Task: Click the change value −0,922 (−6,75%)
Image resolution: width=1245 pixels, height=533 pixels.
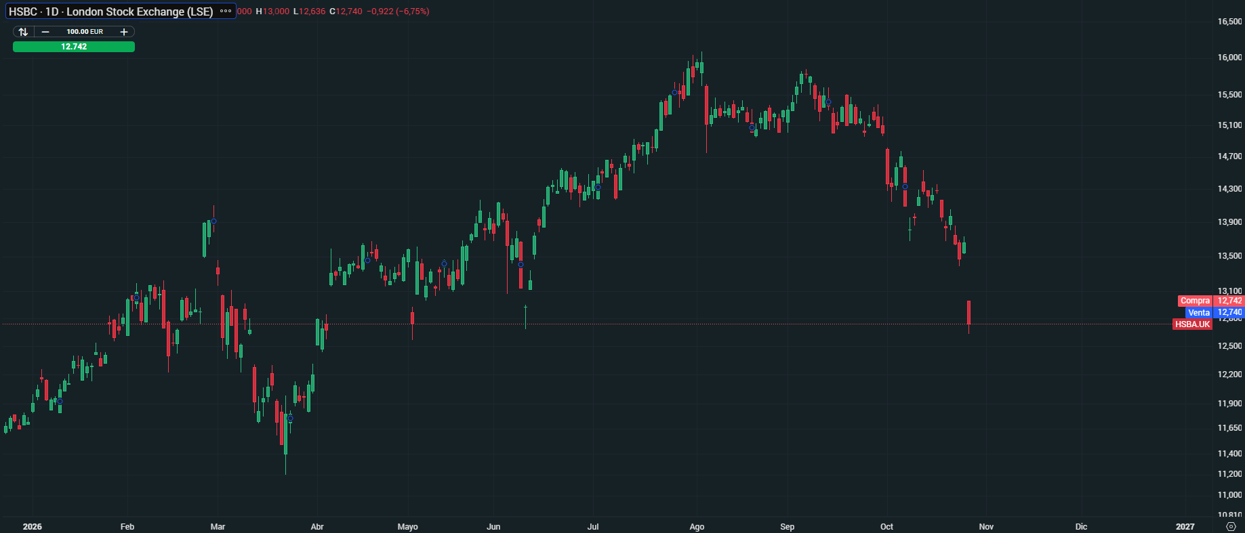Action: [398, 12]
